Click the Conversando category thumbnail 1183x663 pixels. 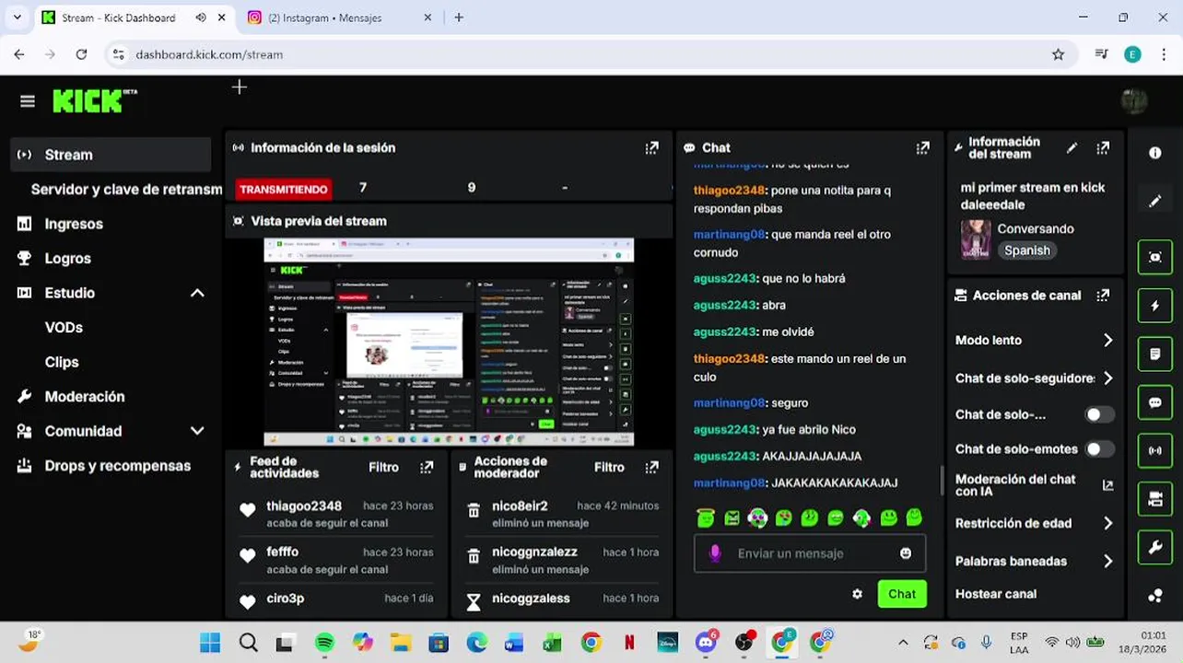(976, 239)
